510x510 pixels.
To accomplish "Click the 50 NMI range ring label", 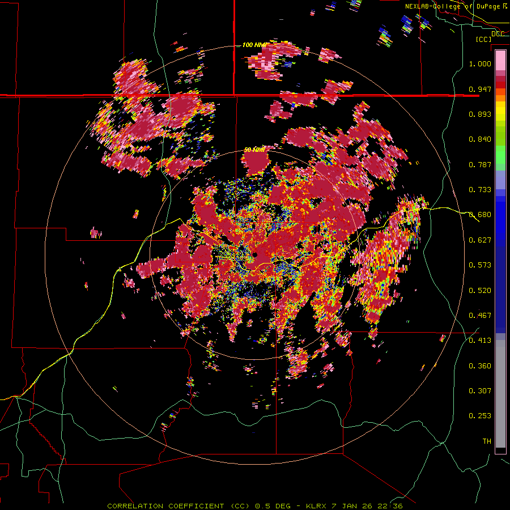I will pos(254,150).
